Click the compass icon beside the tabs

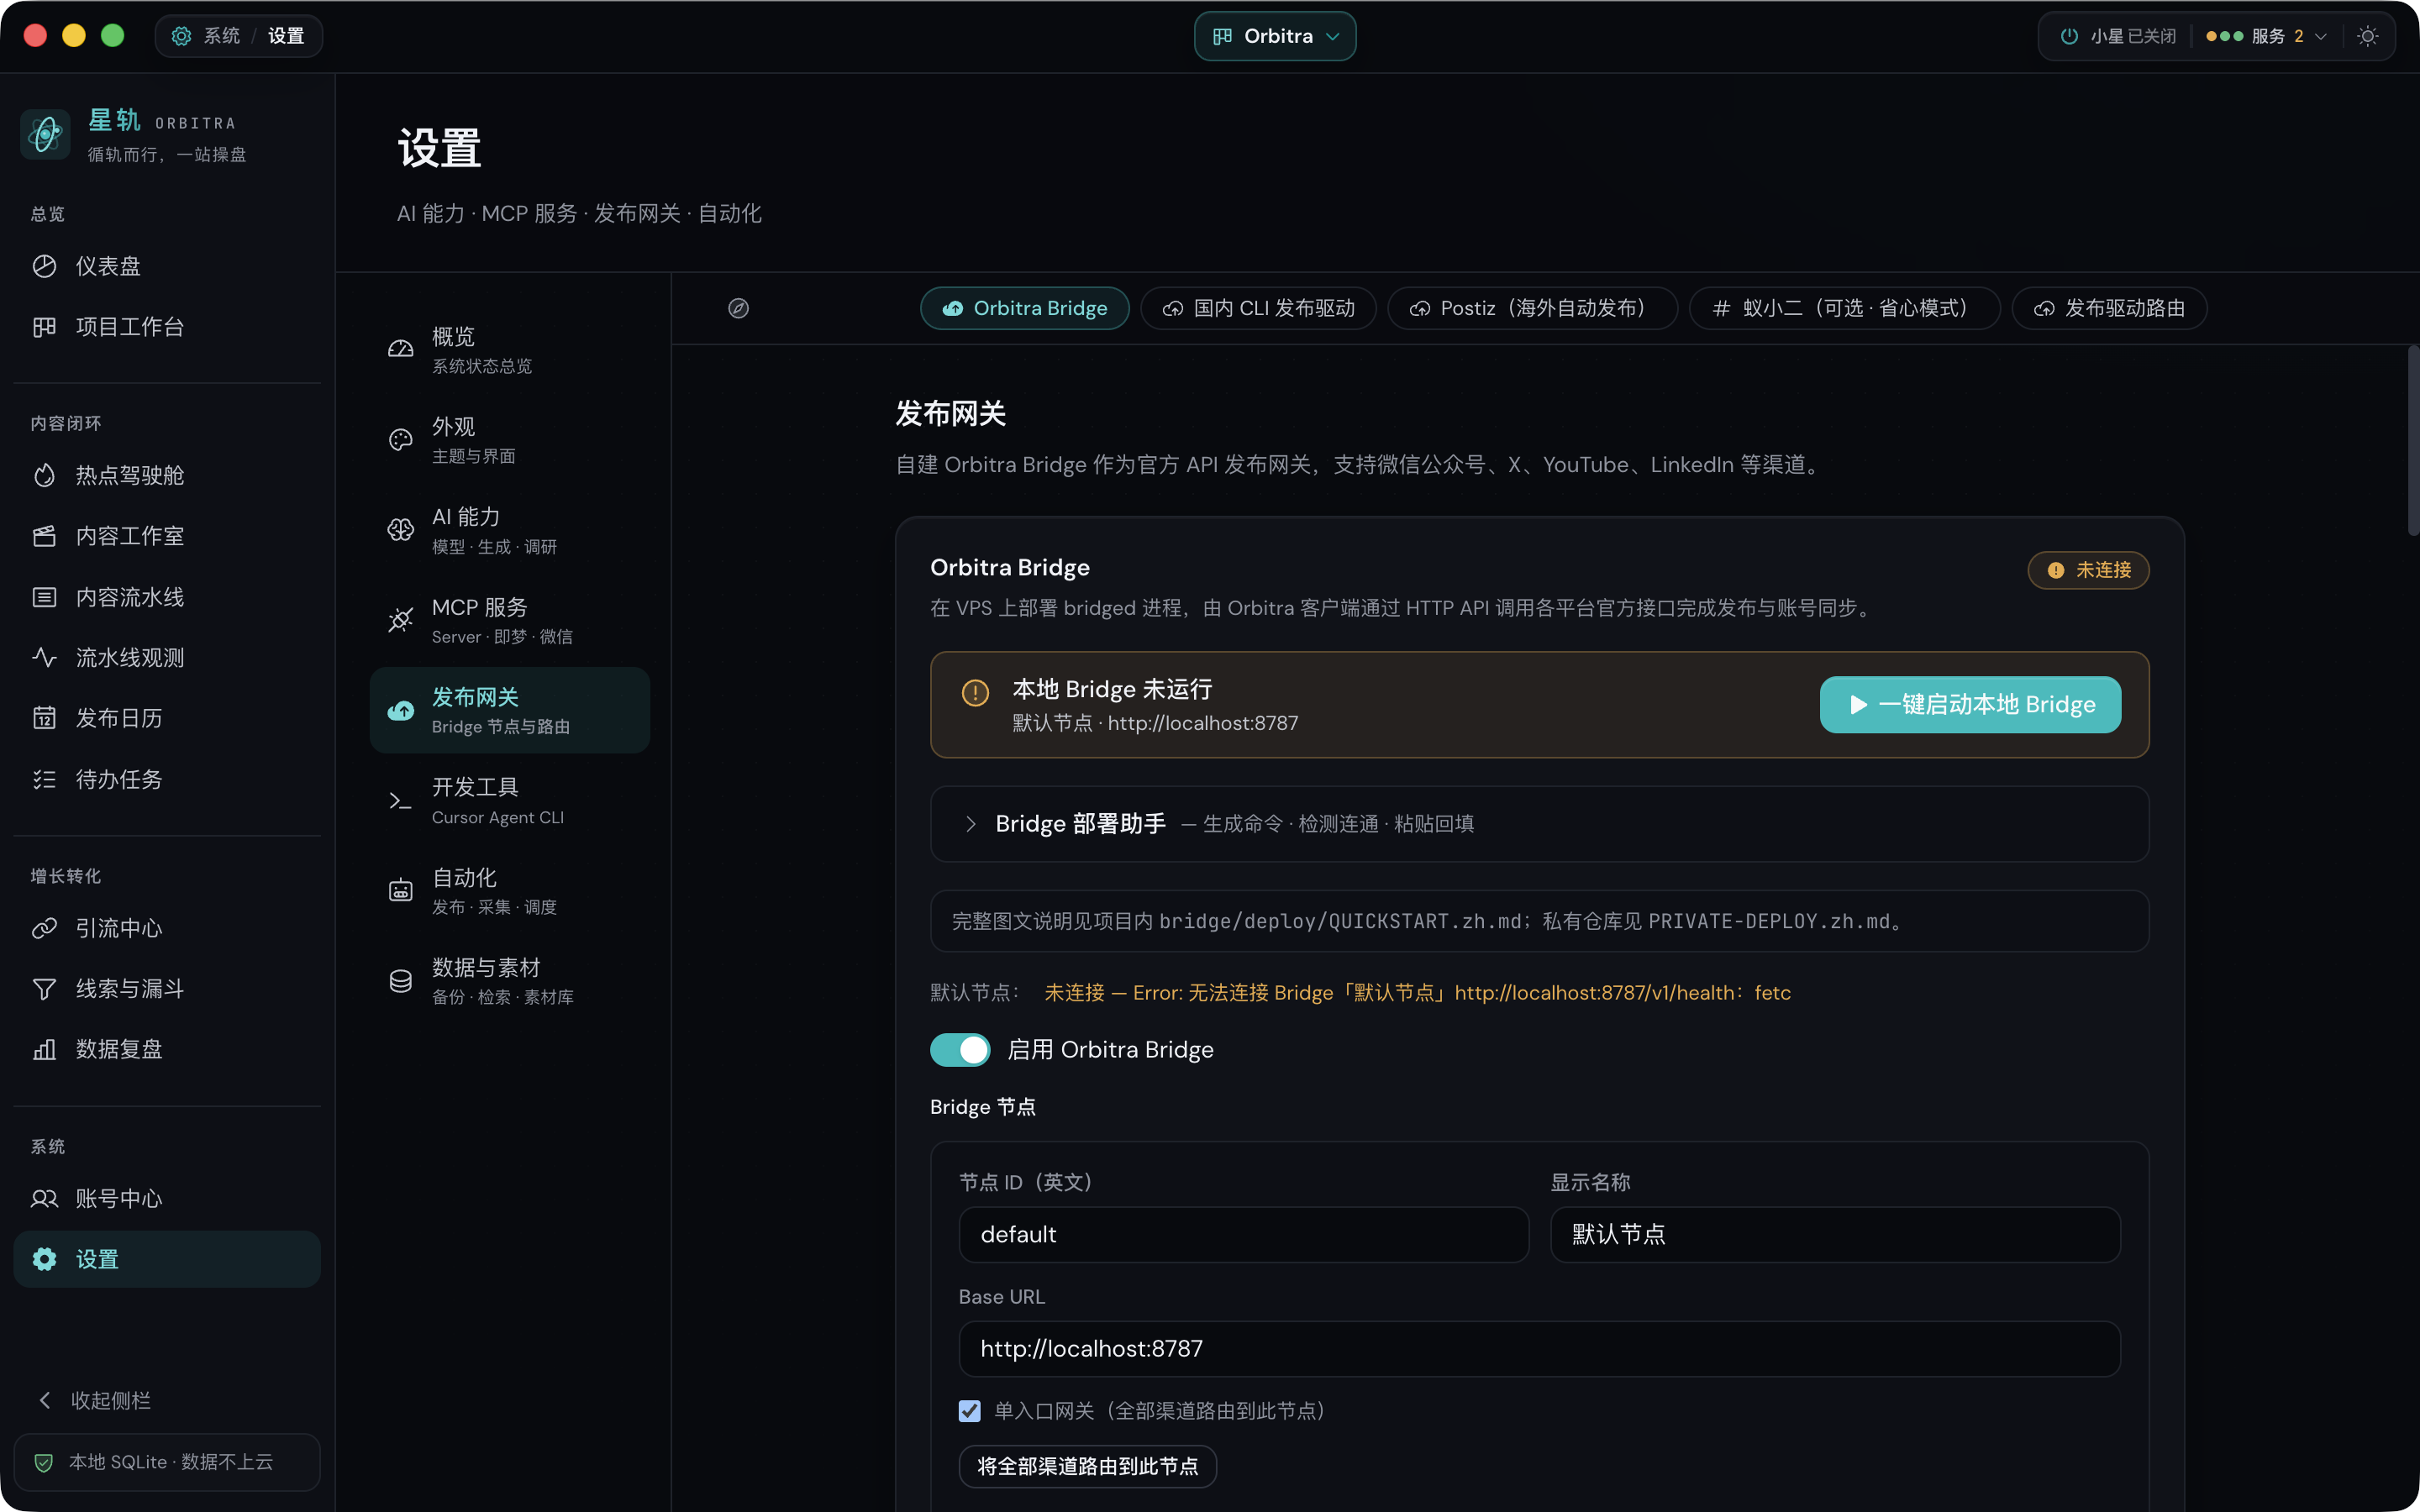(x=738, y=308)
